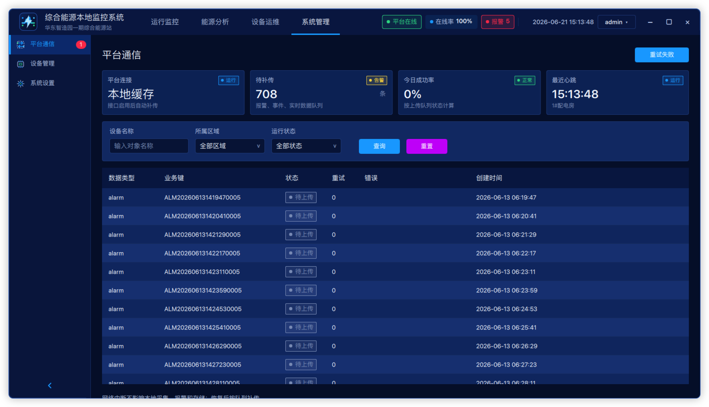The width and height of the screenshot is (709, 407).
Task: Click the 业务键 column header
Action: [174, 178]
